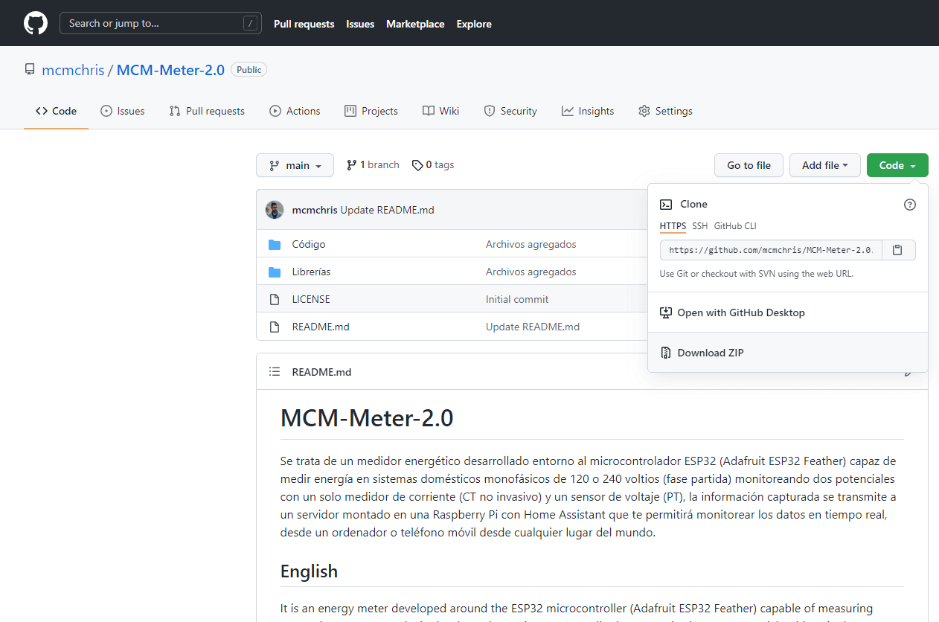Click the 0 tags link
Viewport: 939px width, 622px height.
coord(433,165)
